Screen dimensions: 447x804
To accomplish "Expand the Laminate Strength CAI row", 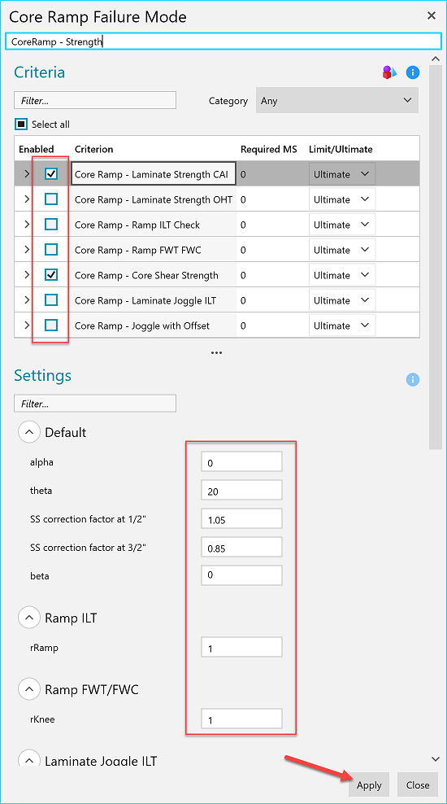I will [x=27, y=174].
